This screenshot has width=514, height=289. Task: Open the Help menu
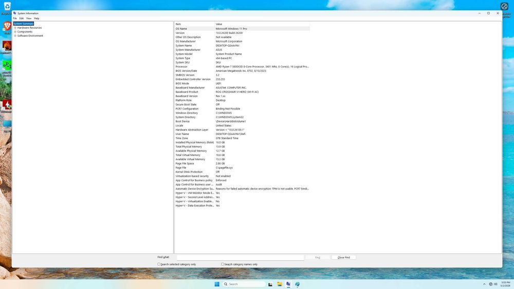coord(36,18)
